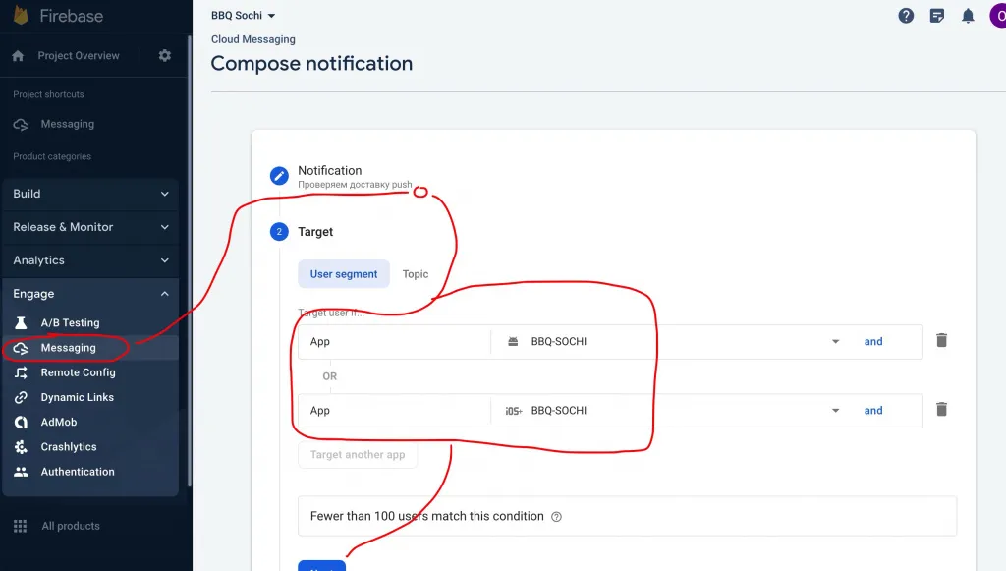Click the sidebar vertical scrollbar
Viewport: 1006px width, 571px height.
click(x=190, y=259)
